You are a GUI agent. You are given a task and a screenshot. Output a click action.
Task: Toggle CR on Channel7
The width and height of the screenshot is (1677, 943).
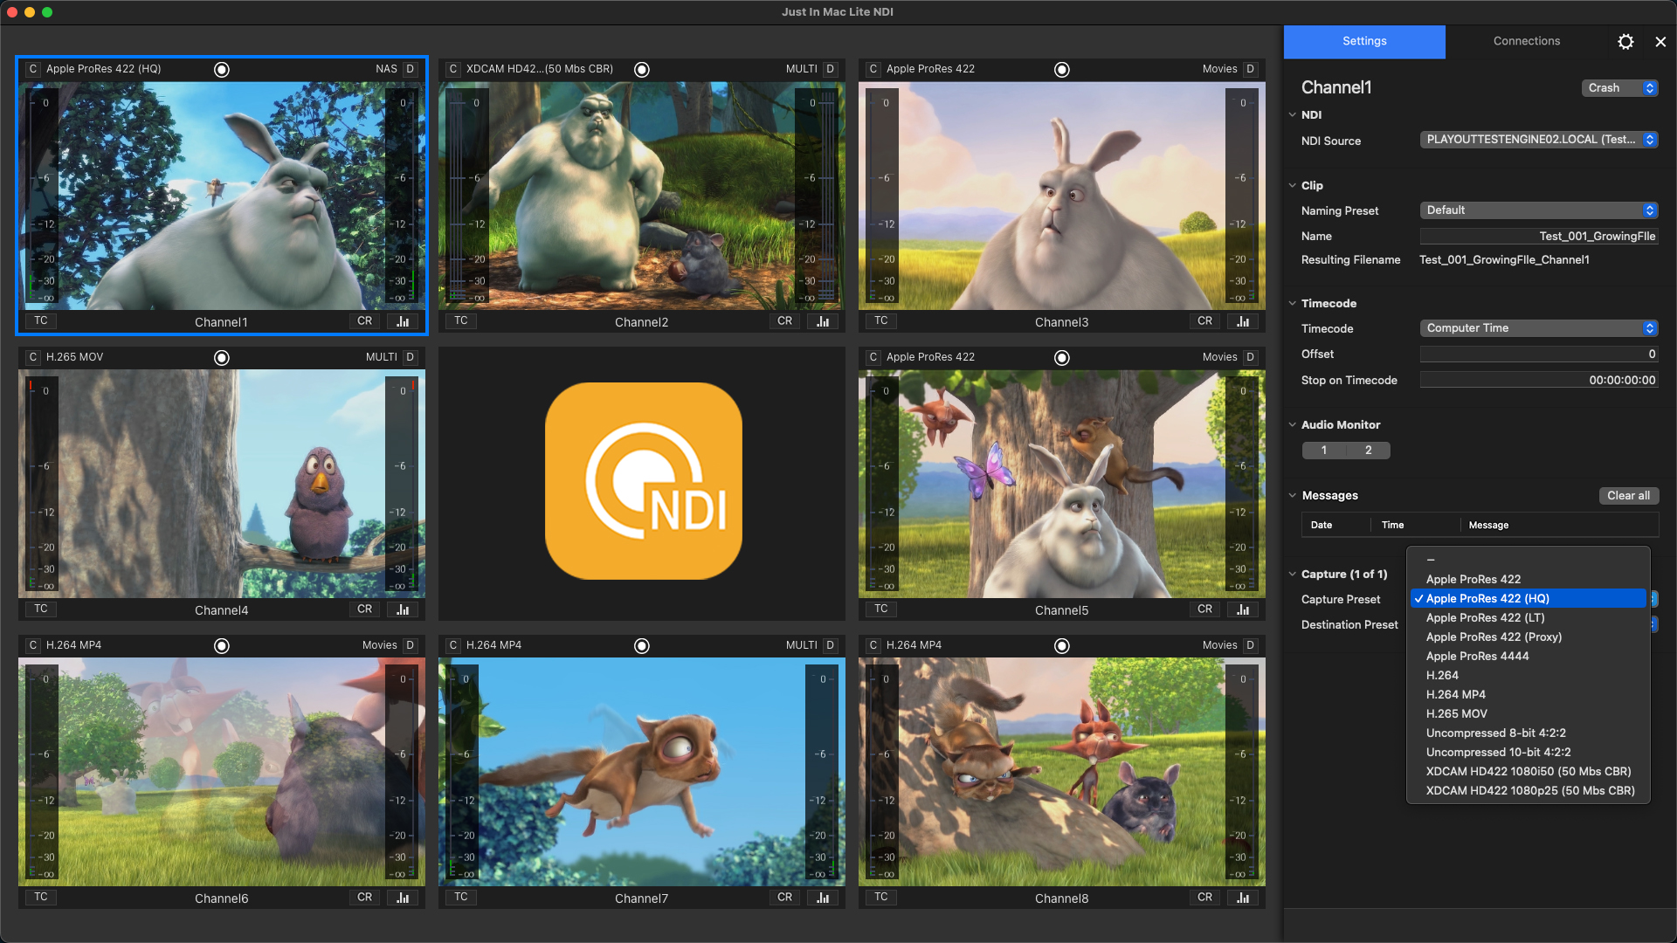pyautogui.click(x=785, y=898)
